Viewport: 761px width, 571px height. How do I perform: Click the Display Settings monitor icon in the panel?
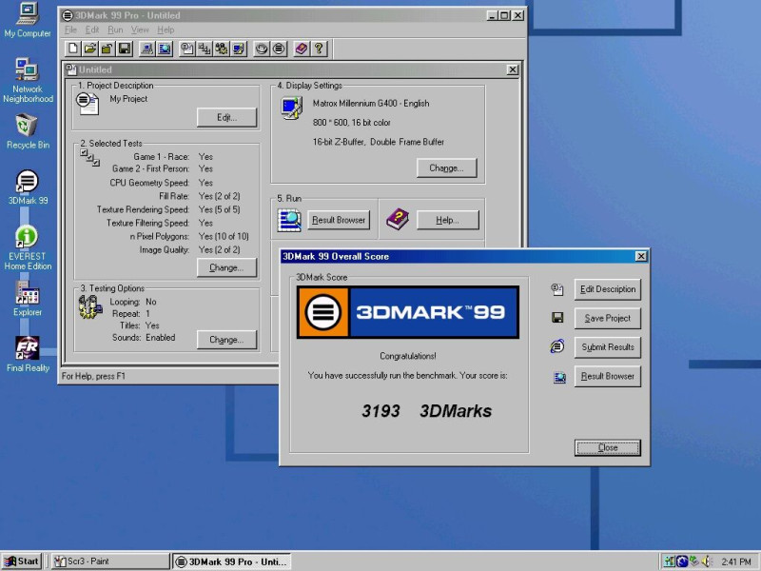292,108
